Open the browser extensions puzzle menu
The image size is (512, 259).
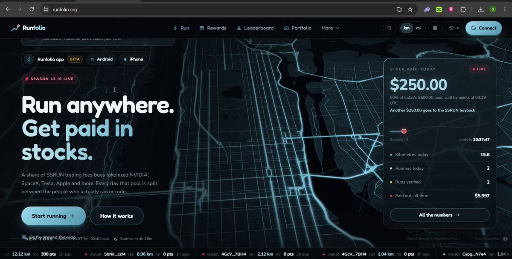463,9
